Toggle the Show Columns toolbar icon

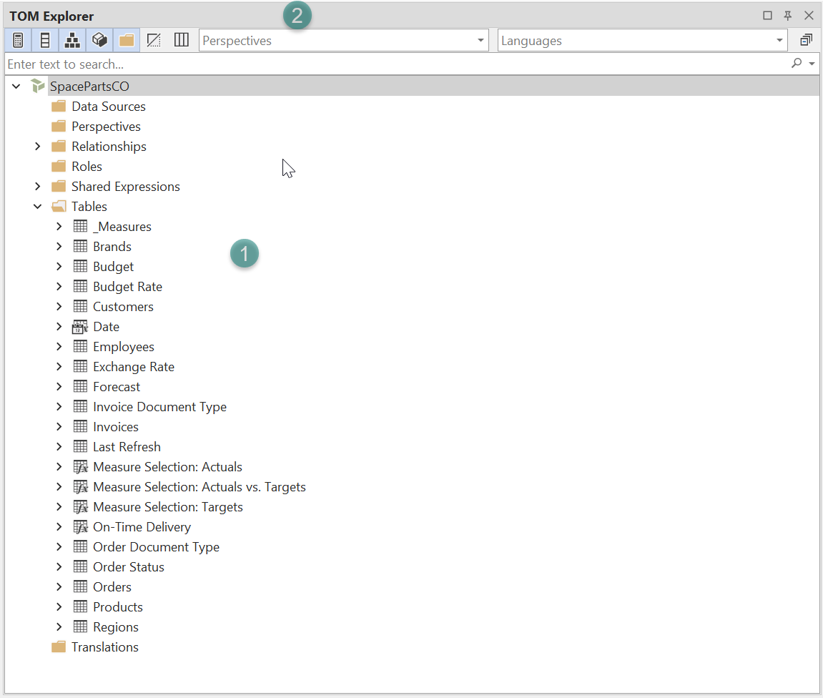45,41
